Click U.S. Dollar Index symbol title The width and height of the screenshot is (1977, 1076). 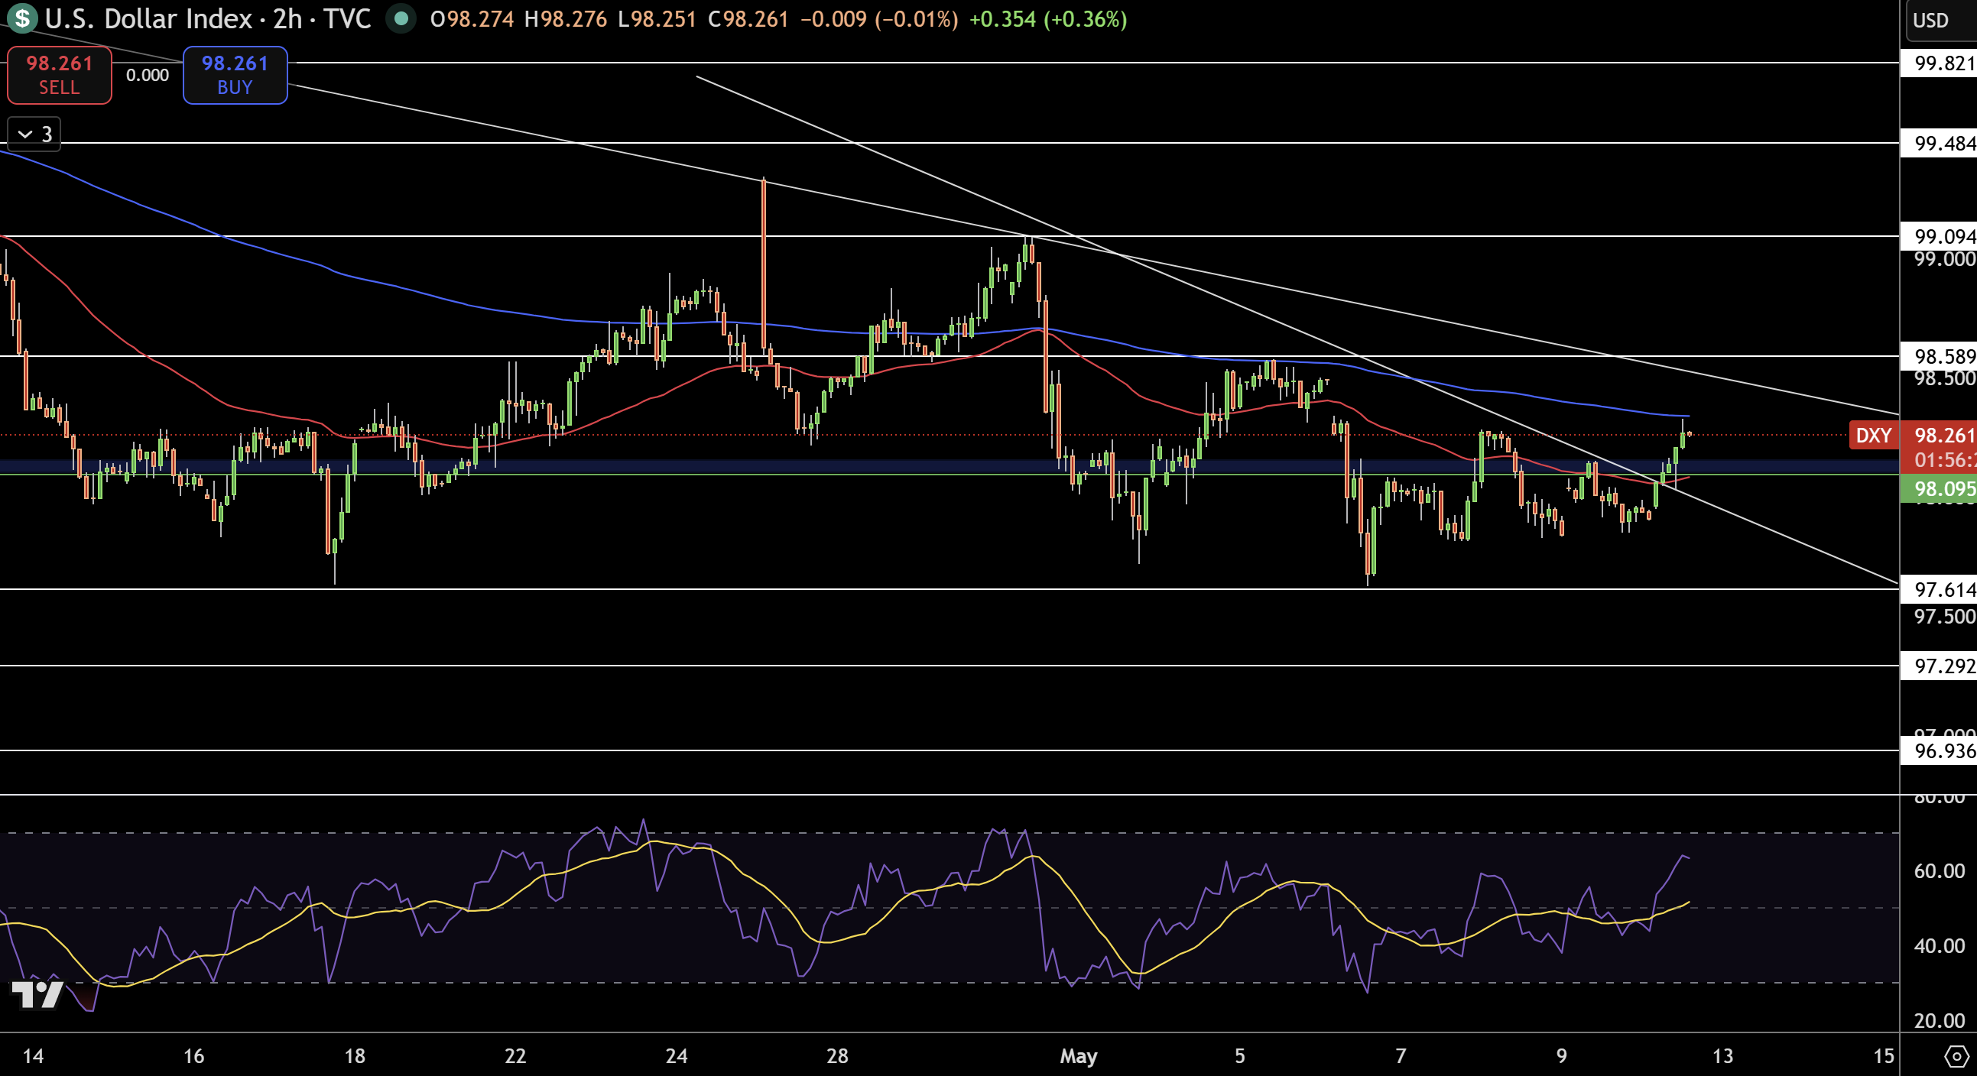[x=148, y=18]
